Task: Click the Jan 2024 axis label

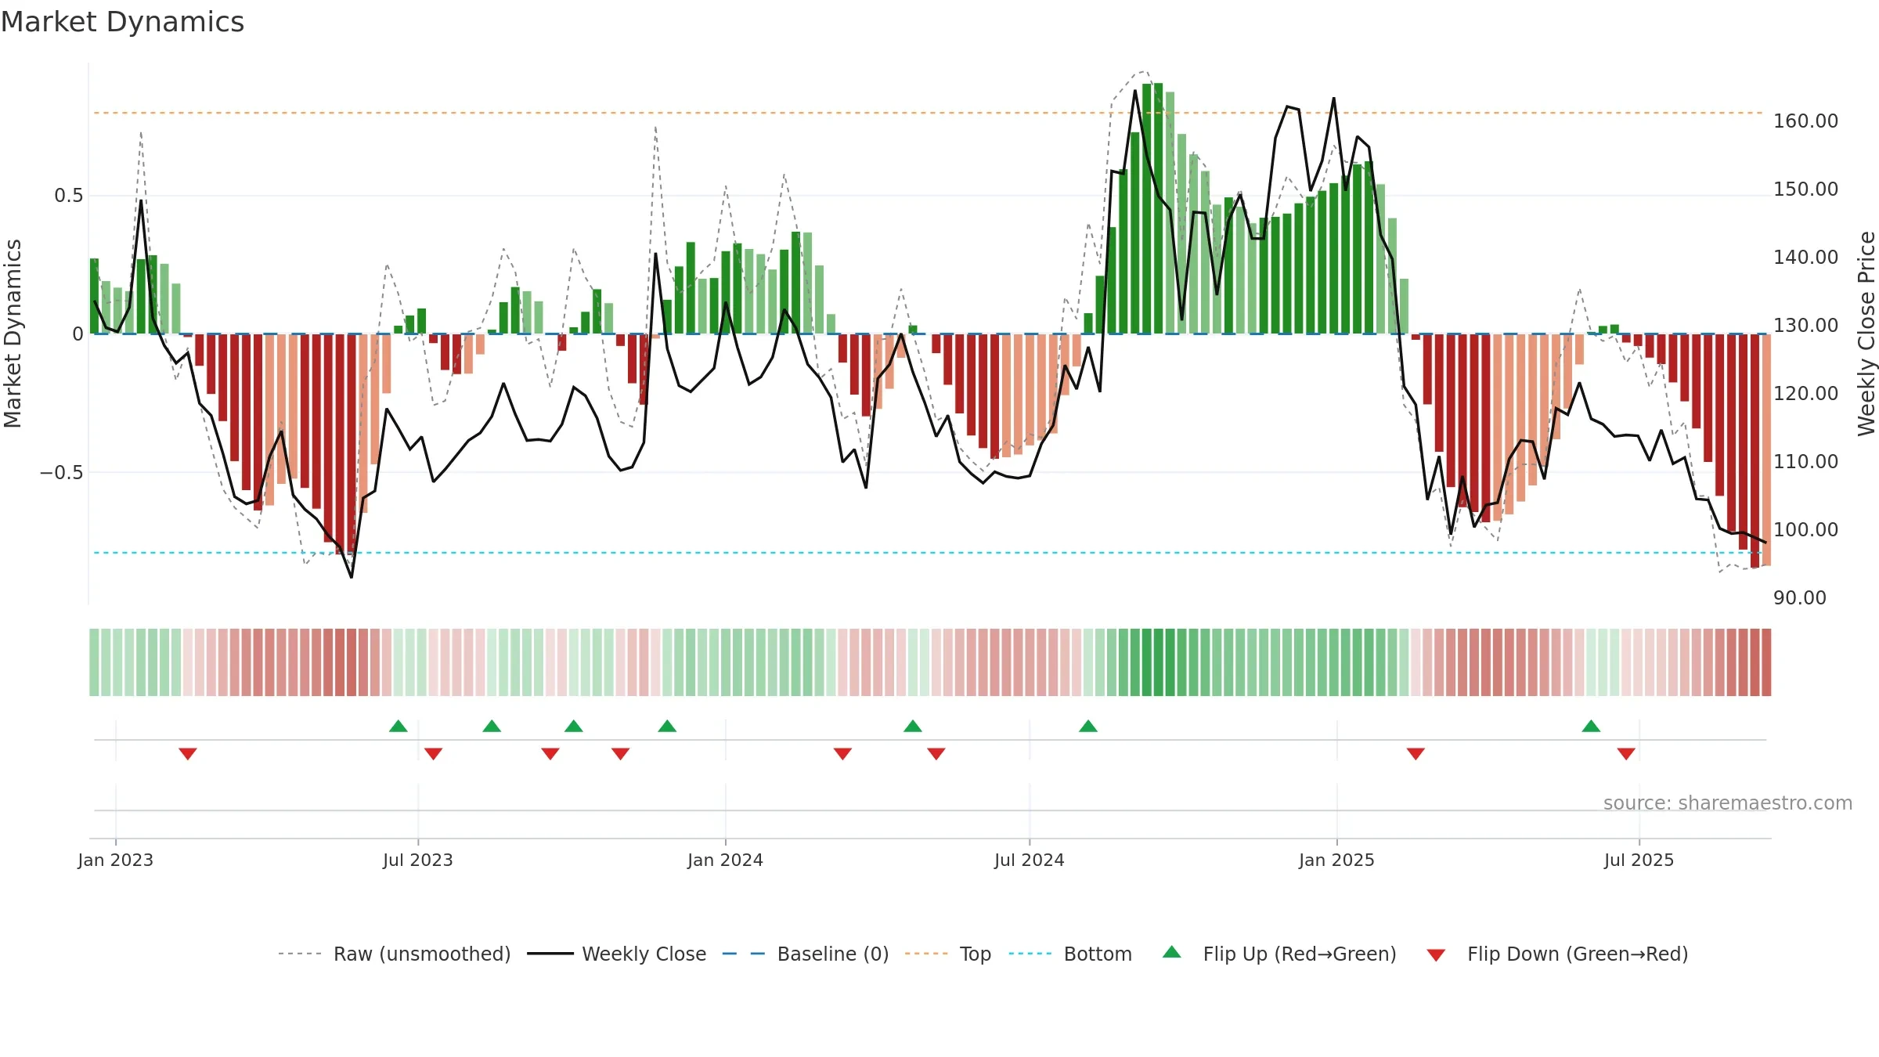Action: click(726, 860)
